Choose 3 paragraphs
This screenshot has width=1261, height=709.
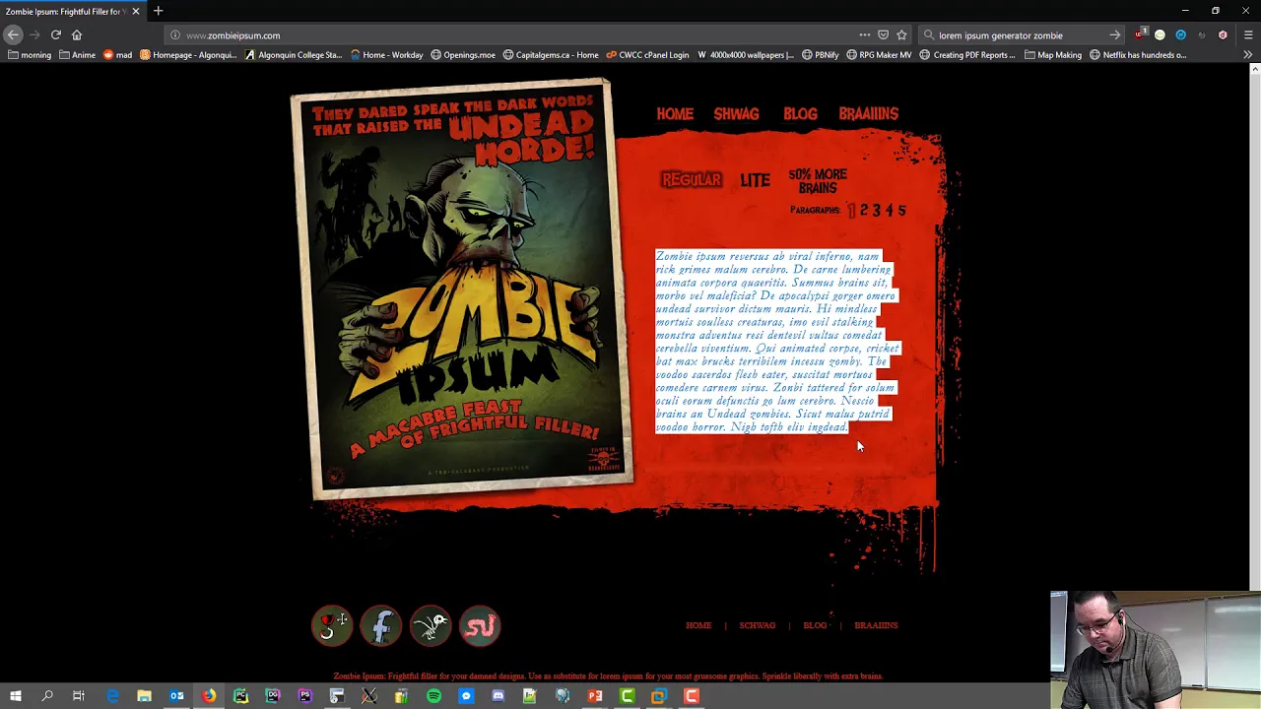point(876,210)
